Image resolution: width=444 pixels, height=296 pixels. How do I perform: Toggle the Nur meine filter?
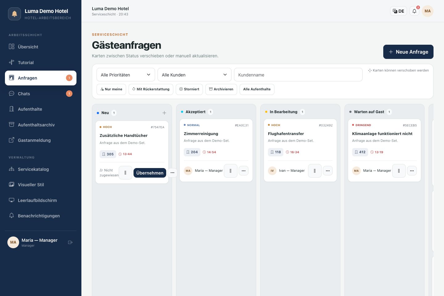coord(111,89)
